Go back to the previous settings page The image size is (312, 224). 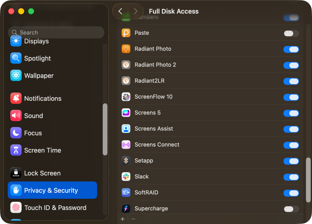coord(120,12)
